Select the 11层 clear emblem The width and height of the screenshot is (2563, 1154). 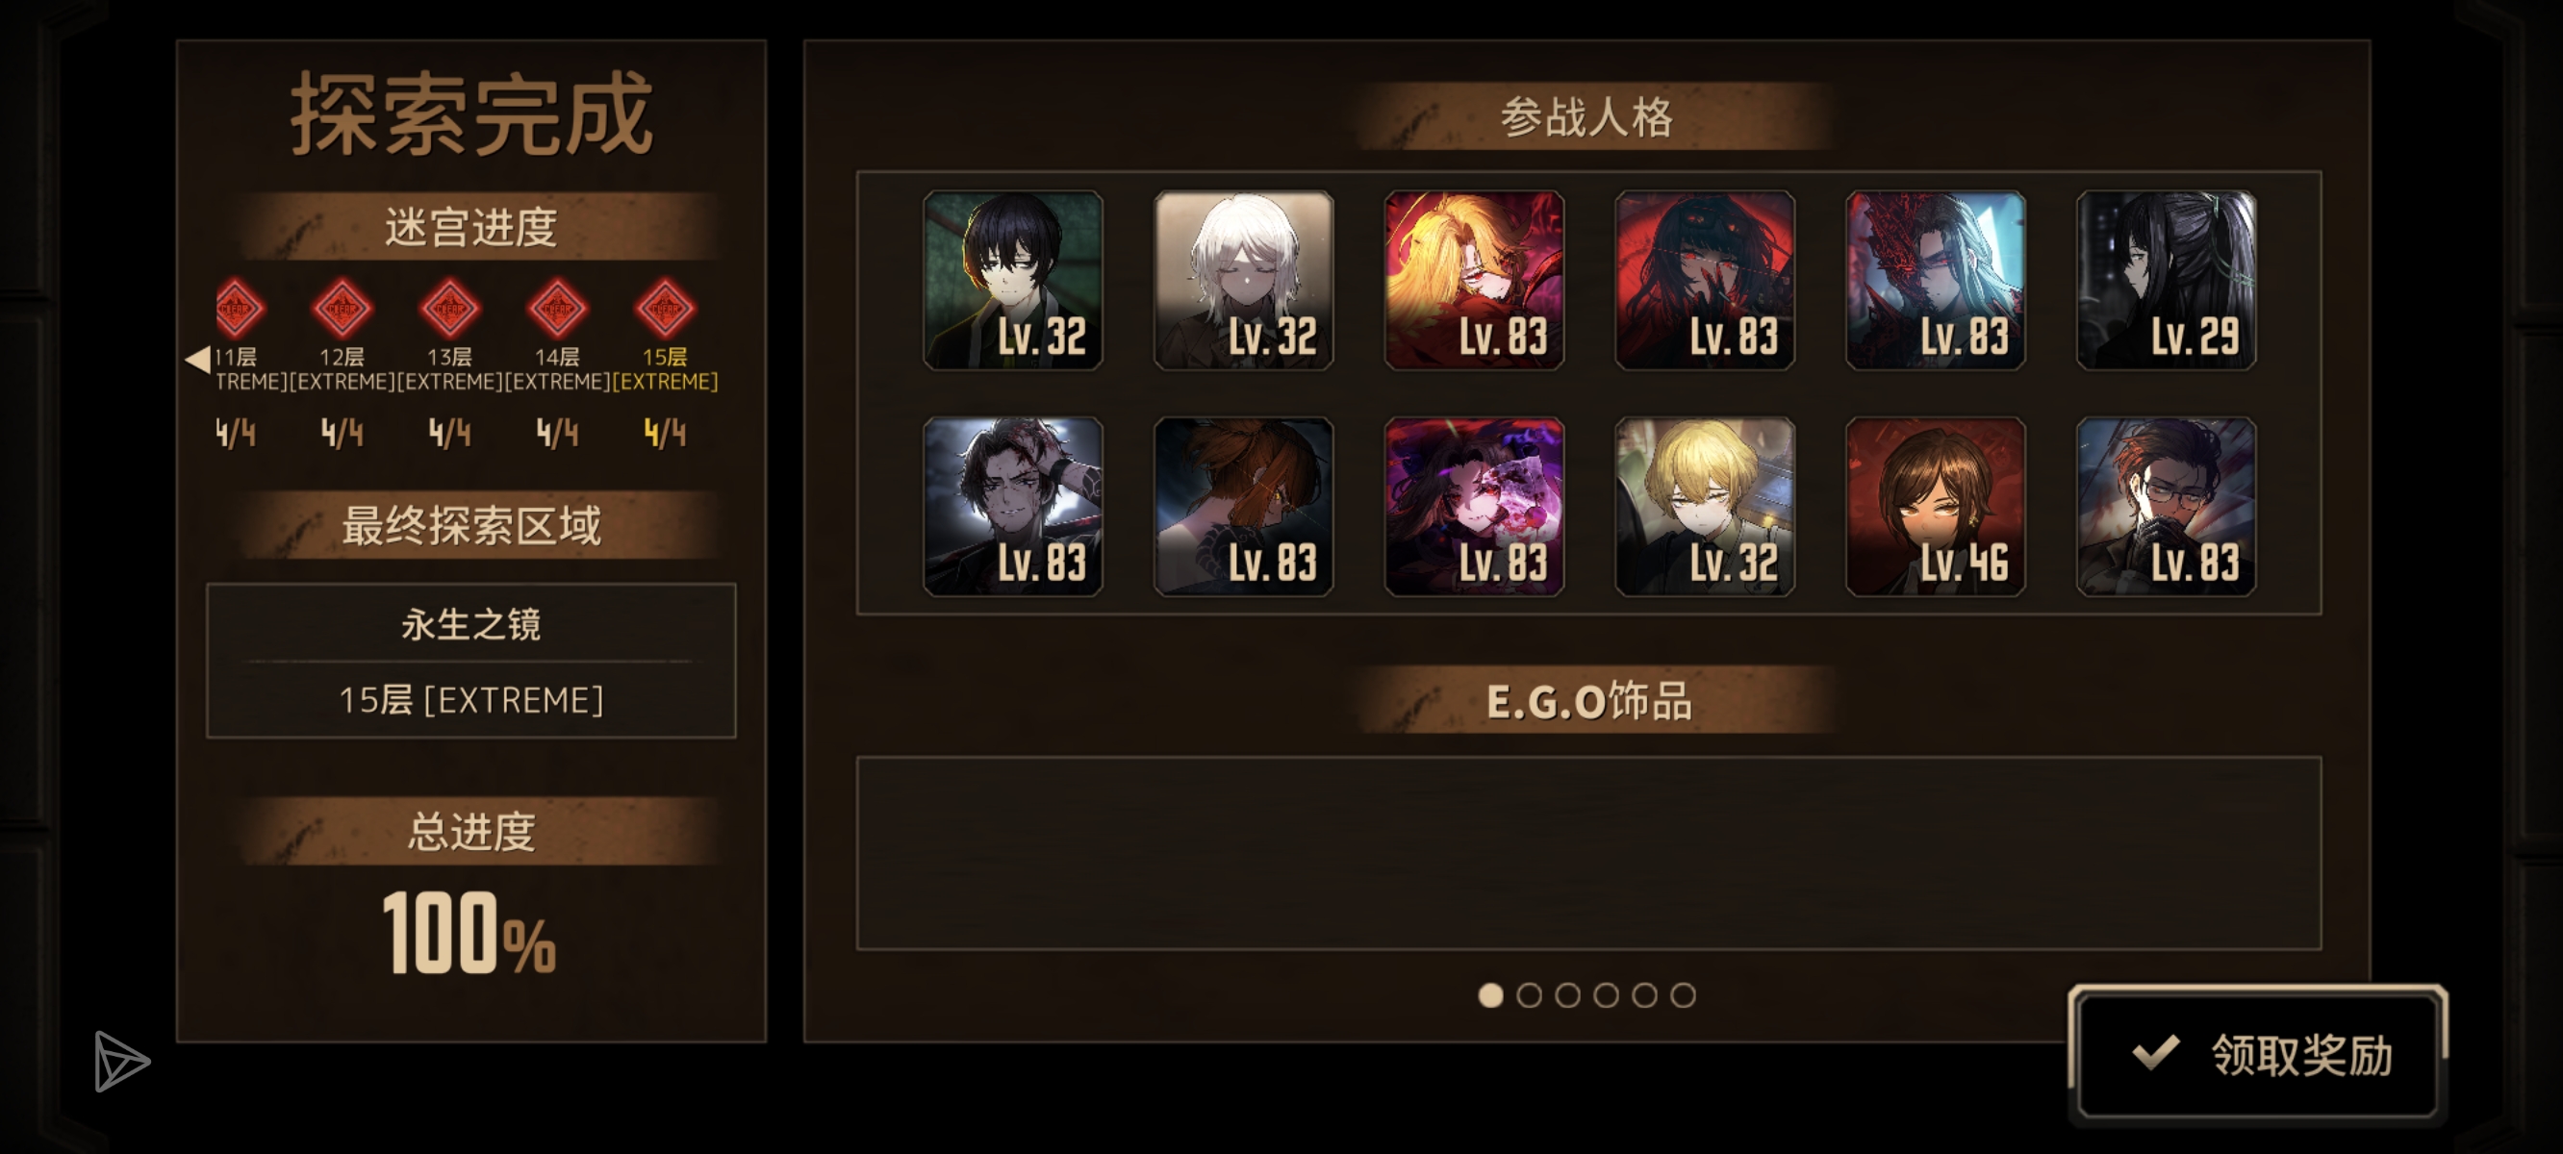pos(239,309)
